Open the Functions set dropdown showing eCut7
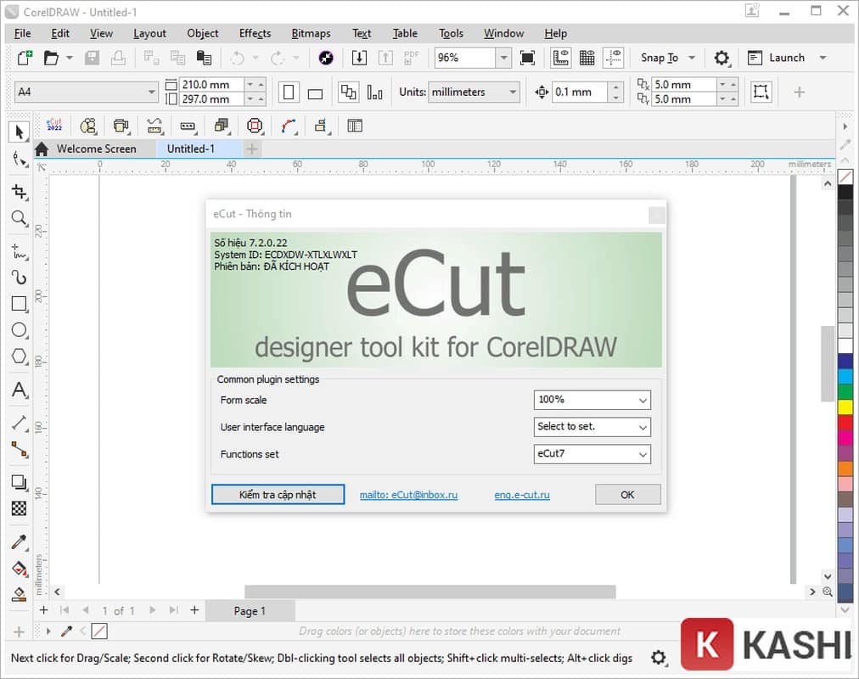This screenshot has width=859, height=679. (592, 454)
